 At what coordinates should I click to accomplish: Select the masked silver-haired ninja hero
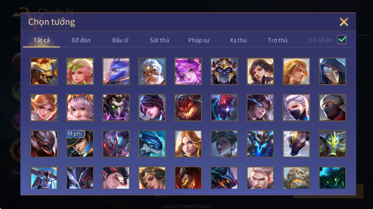(x=296, y=108)
